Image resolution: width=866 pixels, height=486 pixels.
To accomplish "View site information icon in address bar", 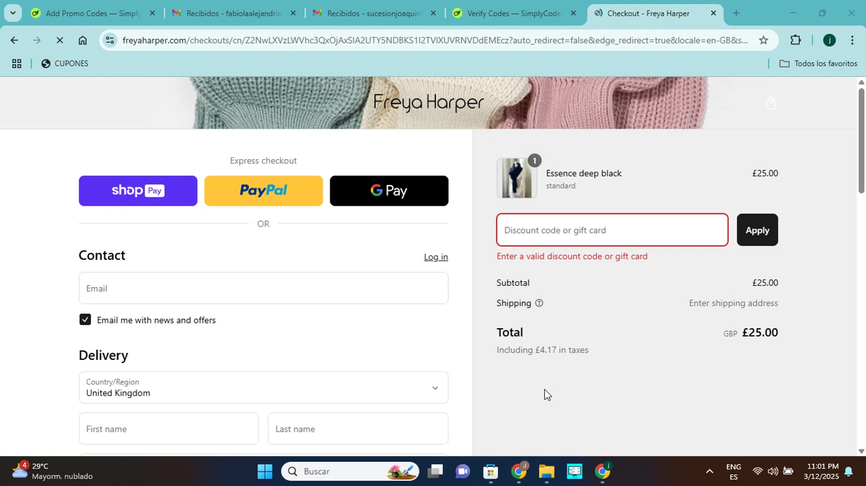I will coord(110,40).
